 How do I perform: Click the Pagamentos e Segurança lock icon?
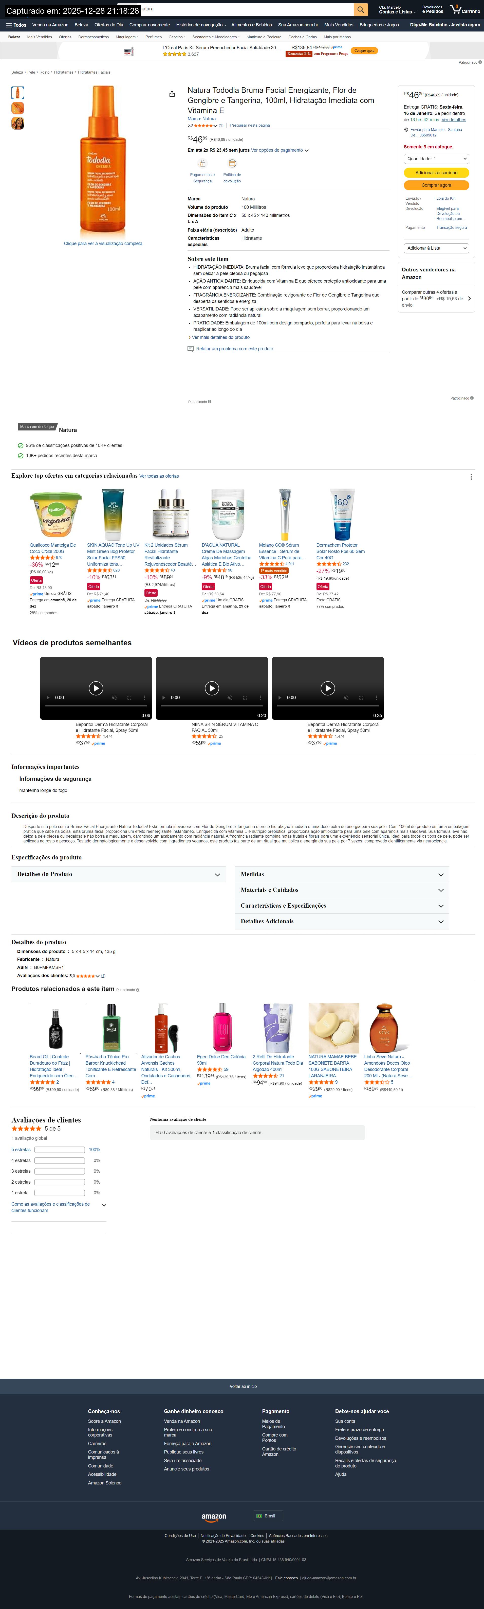[202, 164]
